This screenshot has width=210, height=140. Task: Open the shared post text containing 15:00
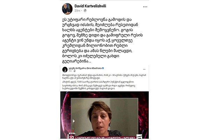coord(98,82)
